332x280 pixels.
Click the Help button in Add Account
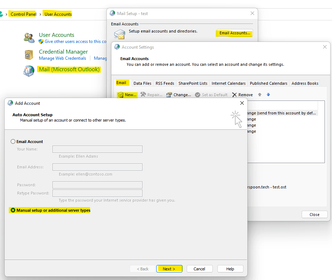point(230,269)
